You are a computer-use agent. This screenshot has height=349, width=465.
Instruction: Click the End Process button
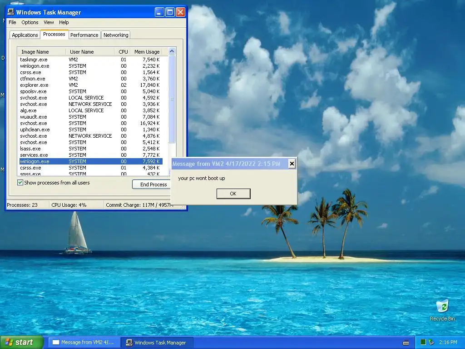pyautogui.click(x=152, y=184)
